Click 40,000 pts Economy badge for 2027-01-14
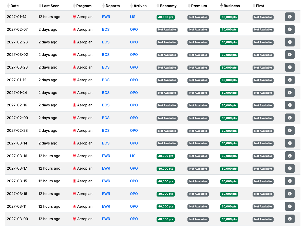This screenshot has width=305, height=227. [166, 17]
